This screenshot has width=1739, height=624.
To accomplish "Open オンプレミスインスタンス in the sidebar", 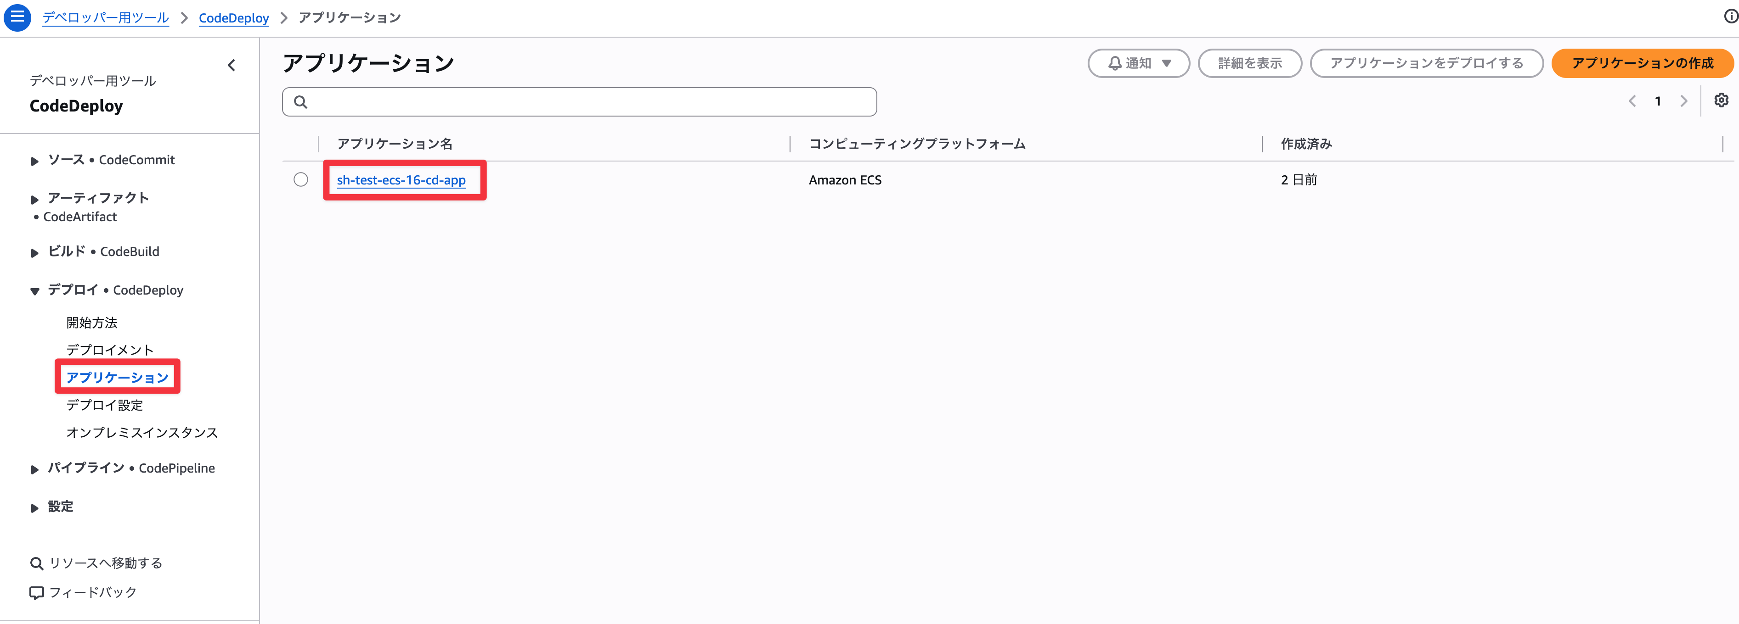I will pos(142,432).
